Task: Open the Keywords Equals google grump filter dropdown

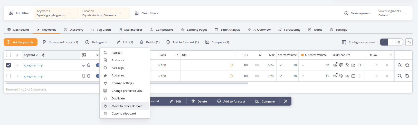Action: 56,13
